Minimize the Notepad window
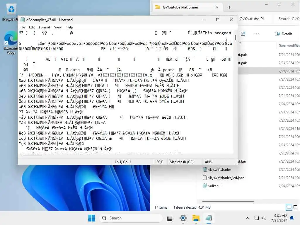This screenshot has height=225, width=300. tap(204, 20)
